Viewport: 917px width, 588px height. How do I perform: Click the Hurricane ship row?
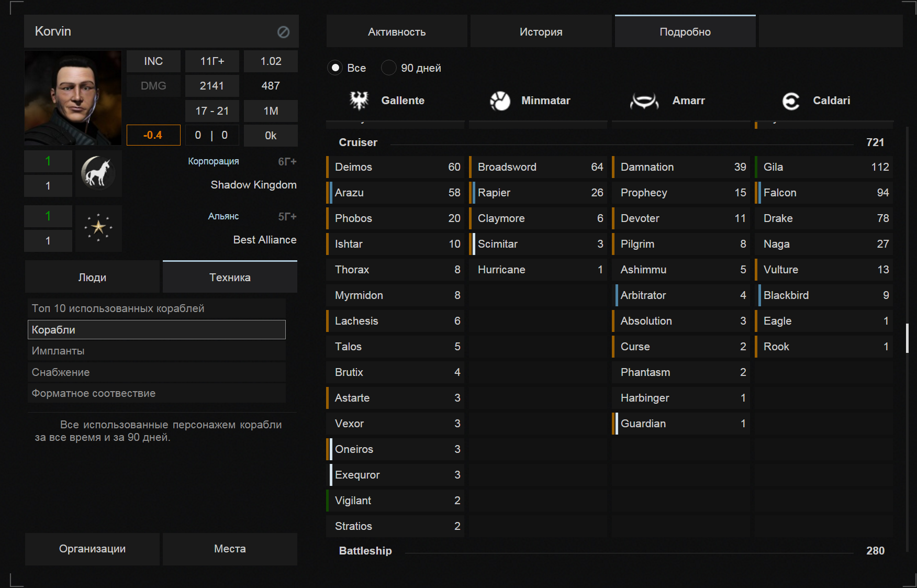click(538, 270)
